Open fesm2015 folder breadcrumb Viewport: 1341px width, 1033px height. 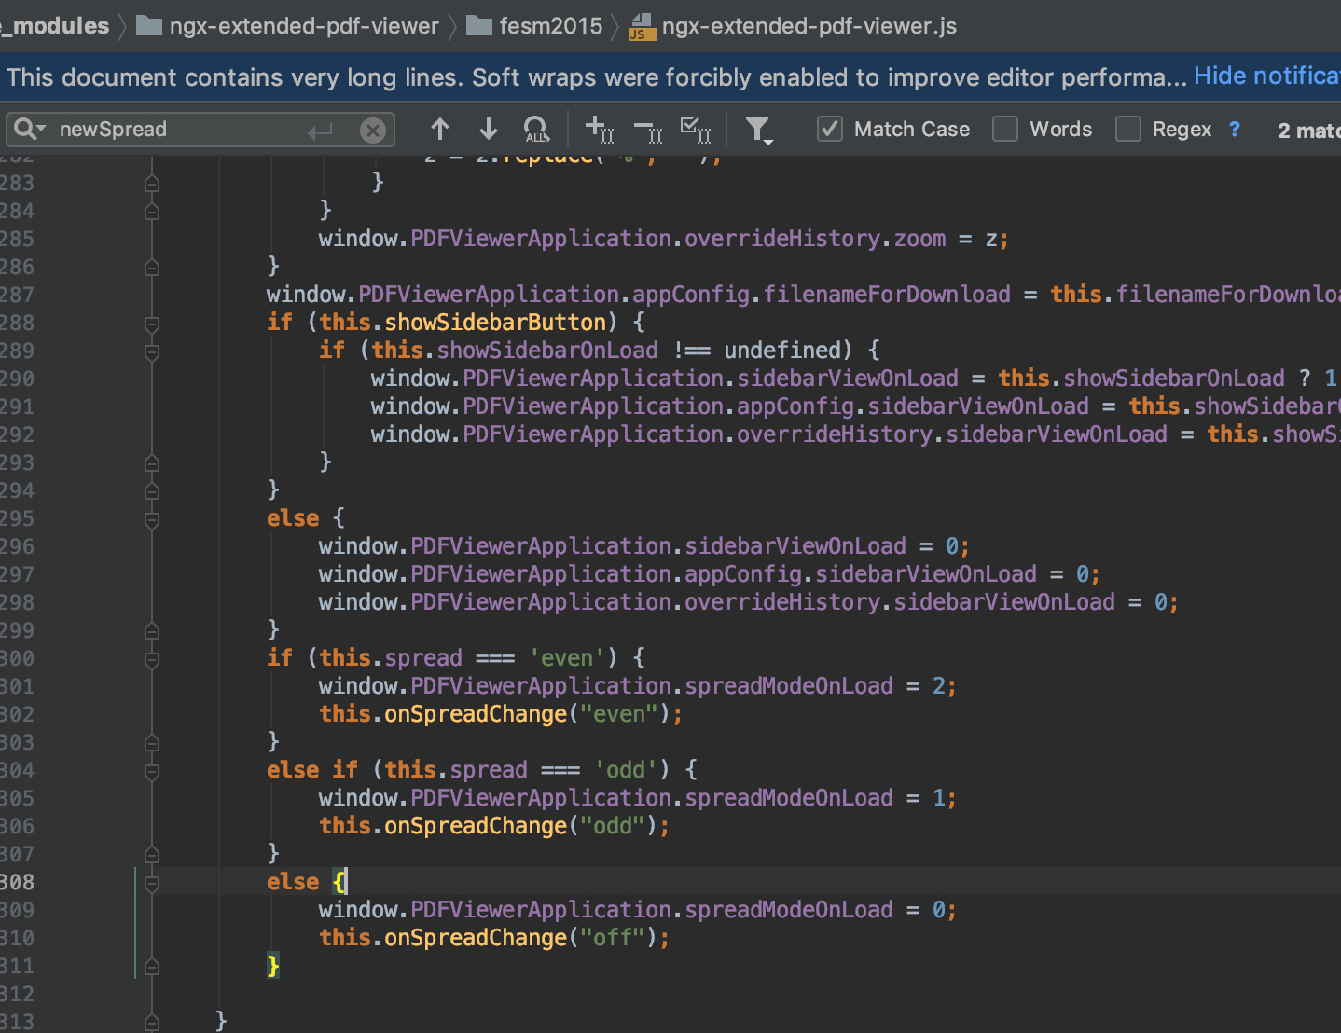click(x=534, y=25)
